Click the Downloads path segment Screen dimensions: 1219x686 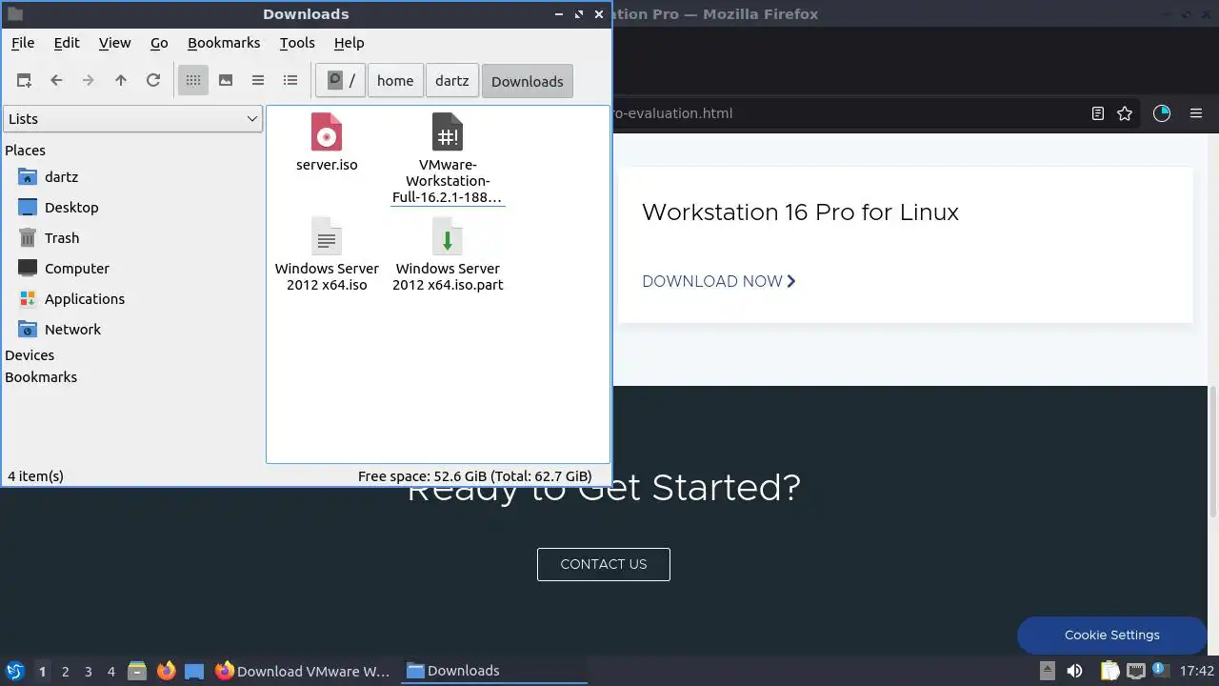(x=528, y=81)
